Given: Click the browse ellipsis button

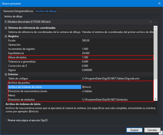Looking at the screenshot, I should 155,22.
